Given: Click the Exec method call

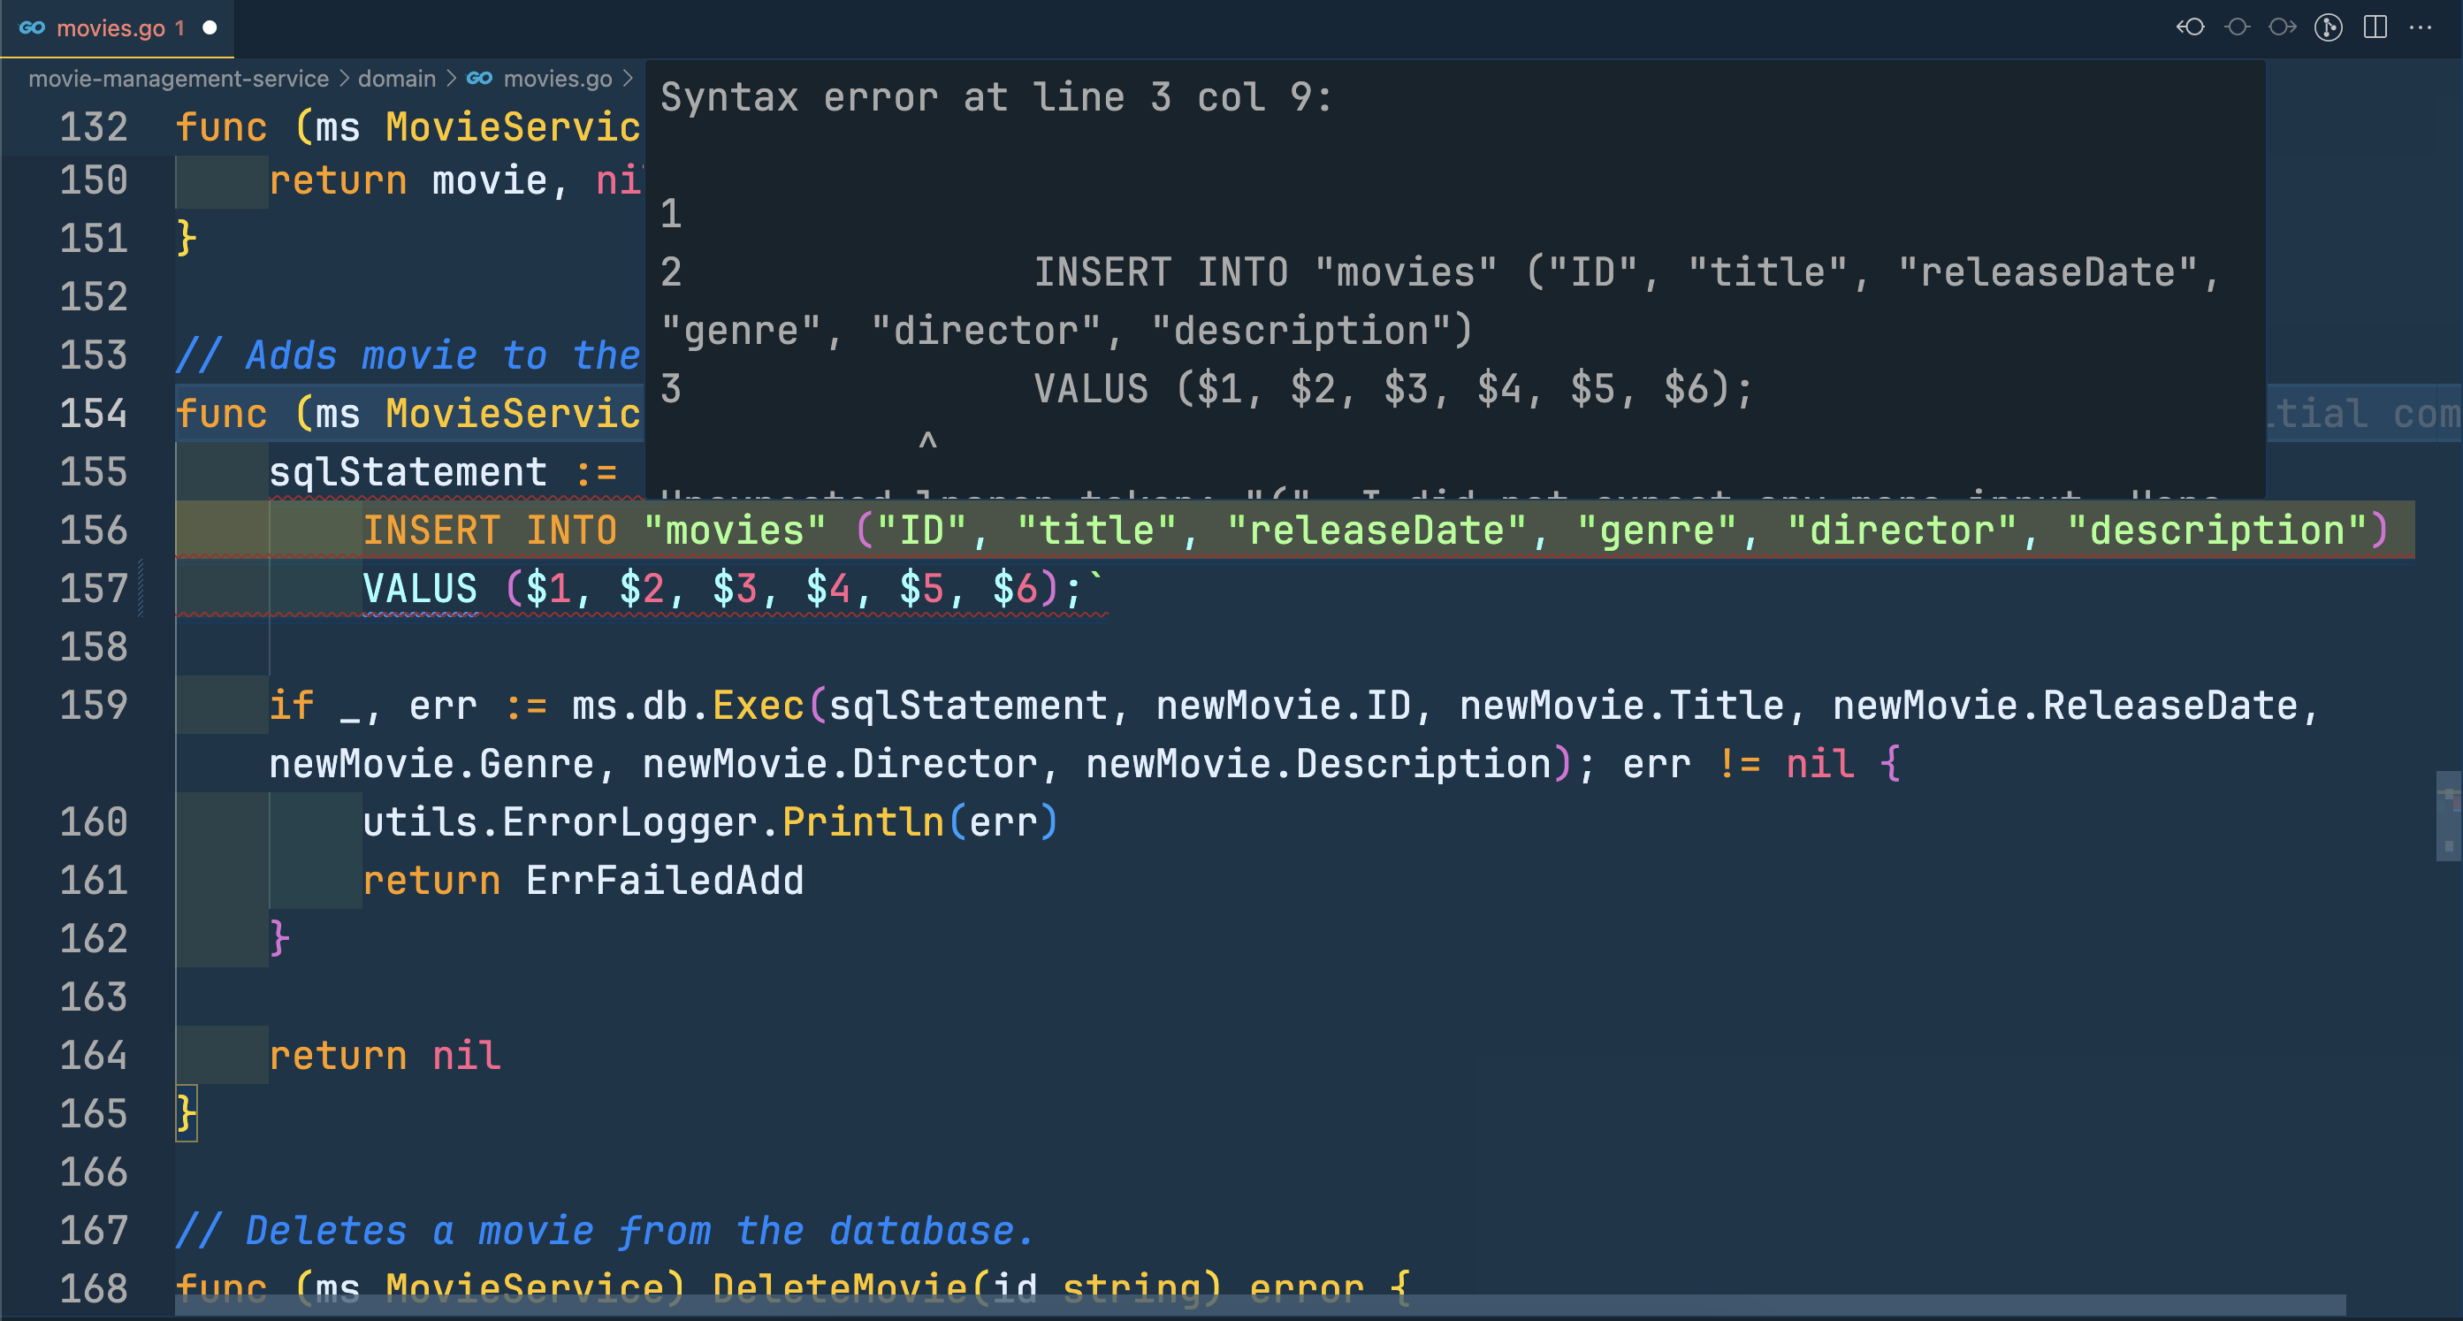Looking at the screenshot, I should pos(759,706).
